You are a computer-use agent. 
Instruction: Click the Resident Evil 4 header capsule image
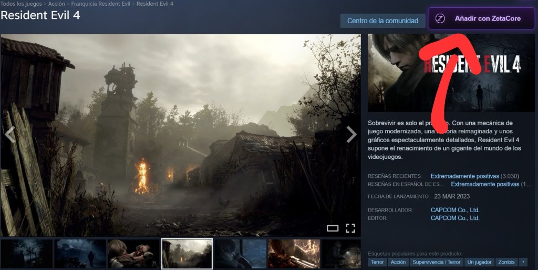point(451,73)
